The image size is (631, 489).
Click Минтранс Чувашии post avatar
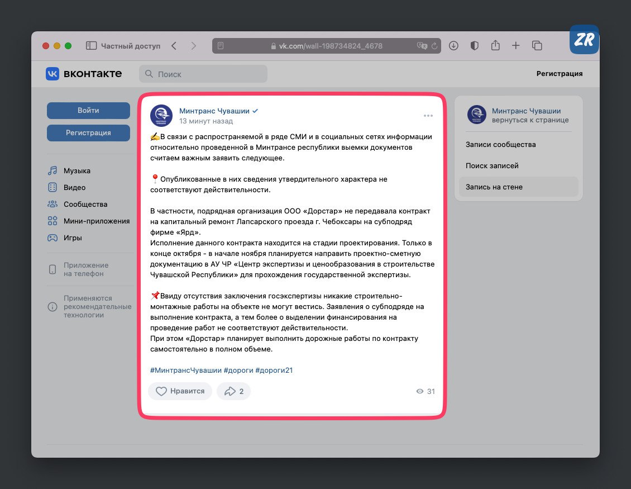click(161, 116)
